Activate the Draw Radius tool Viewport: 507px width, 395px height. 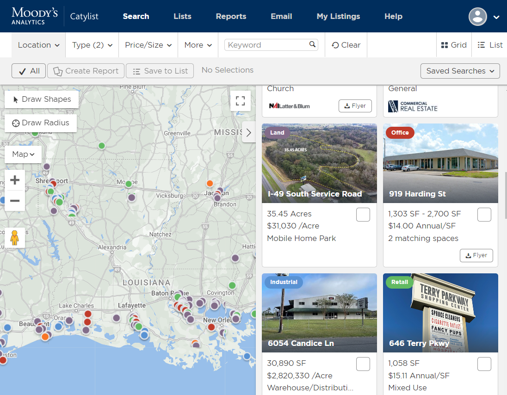click(41, 123)
